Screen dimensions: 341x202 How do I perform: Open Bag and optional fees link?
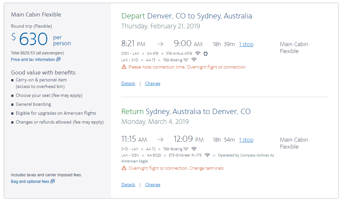click(30, 182)
